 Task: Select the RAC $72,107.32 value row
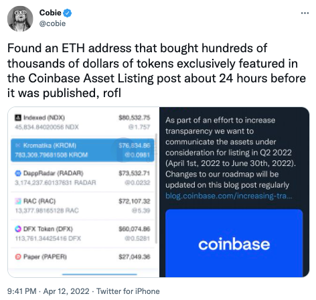coord(82,206)
